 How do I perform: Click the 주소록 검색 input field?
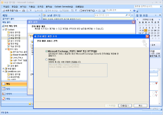(117, 10)
